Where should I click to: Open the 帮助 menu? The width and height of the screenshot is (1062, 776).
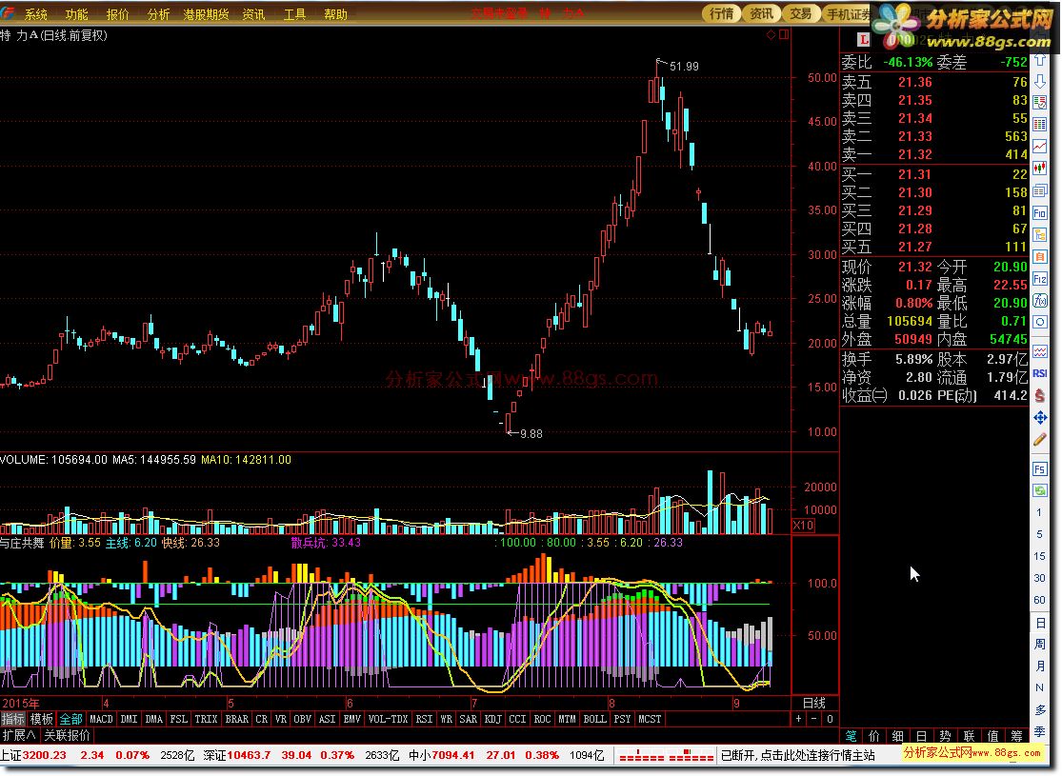tap(335, 14)
